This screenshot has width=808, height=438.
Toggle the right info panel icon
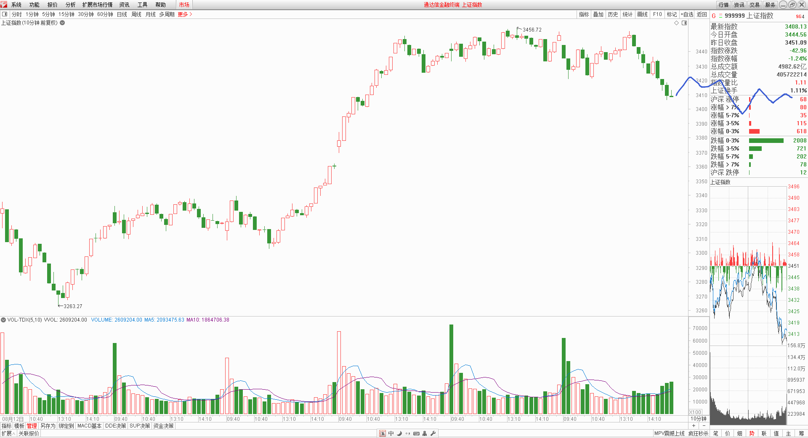tap(684, 23)
